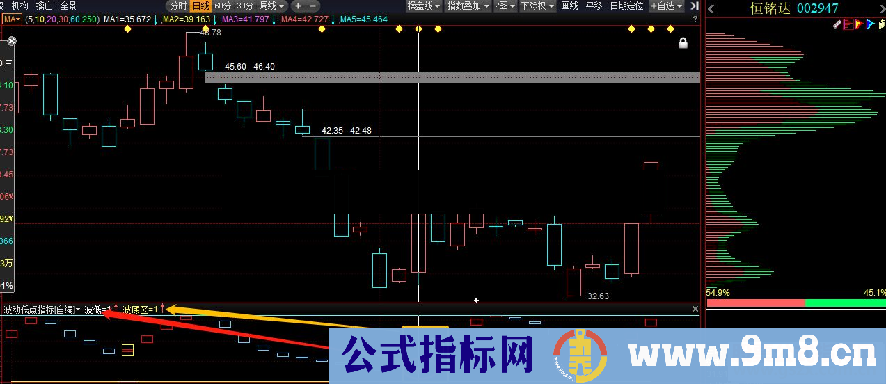Switch to 分时 intraday view
This screenshot has width=886, height=384.
[178, 6]
